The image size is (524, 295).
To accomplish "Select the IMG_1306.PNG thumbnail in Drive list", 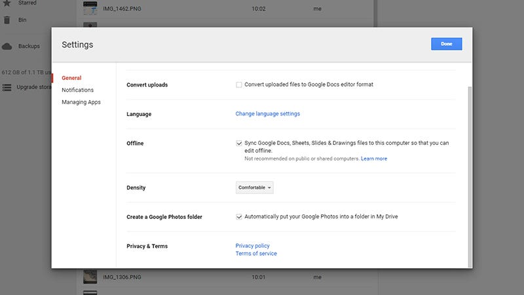I will pyautogui.click(x=90, y=277).
